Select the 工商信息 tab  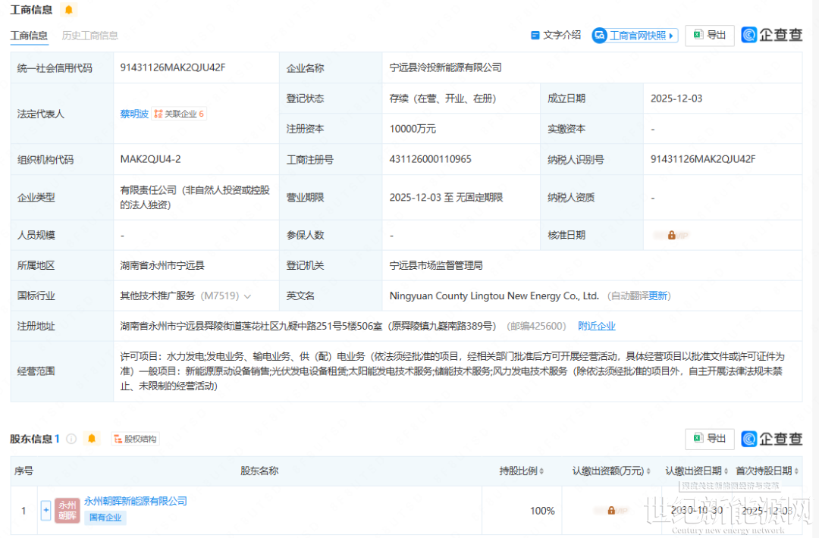coord(29,36)
